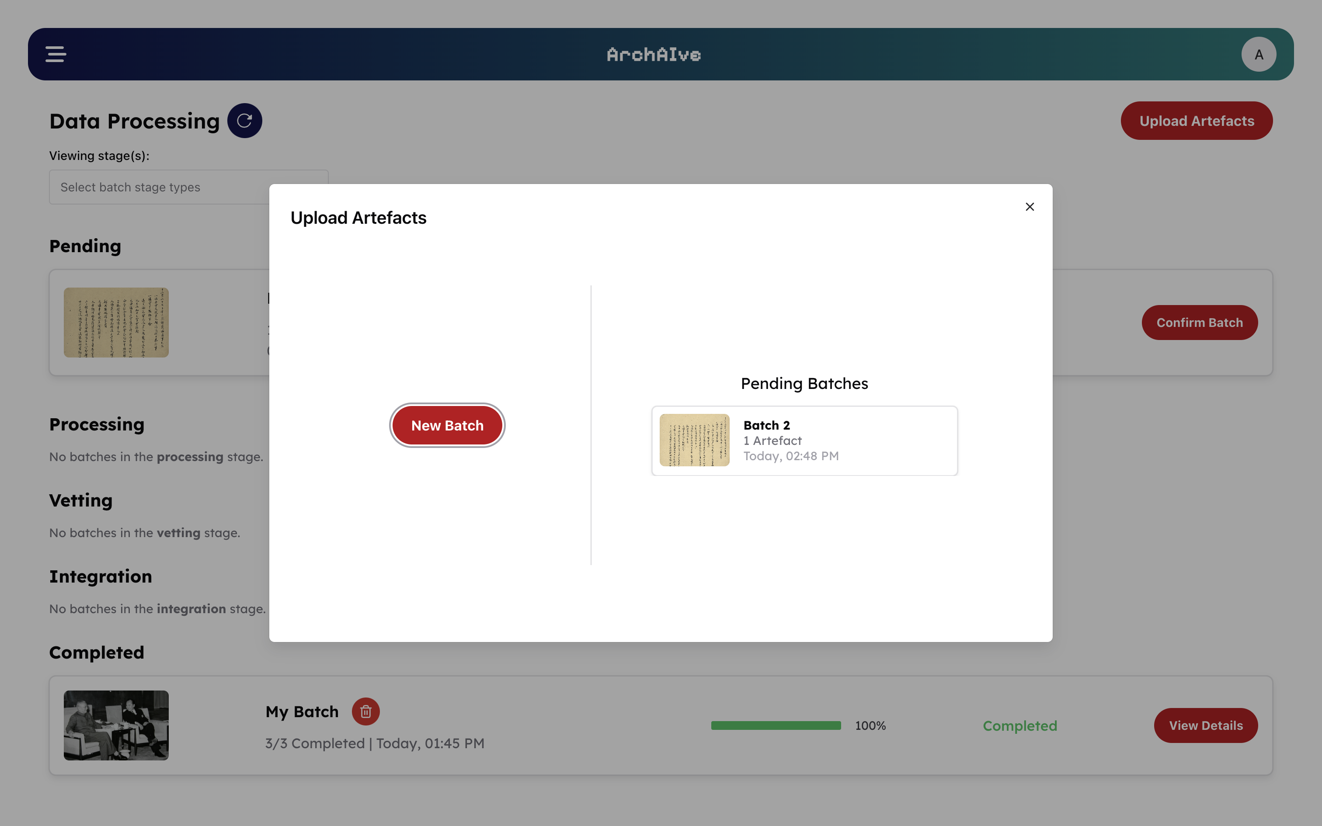The height and width of the screenshot is (826, 1322).
Task: Click the My Batch photo thumbnail
Action: pyautogui.click(x=116, y=725)
